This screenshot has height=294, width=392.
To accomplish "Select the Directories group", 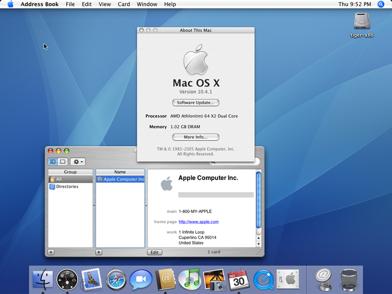I will tap(67, 187).
